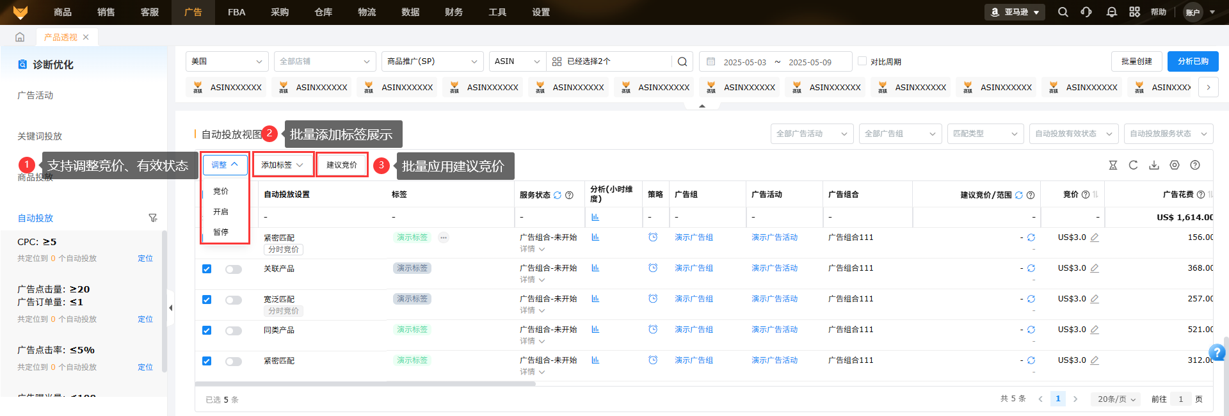The width and height of the screenshot is (1229, 416).
Task: Uncheck the 关联产品 row checkbox
Action: [x=207, y=269]
